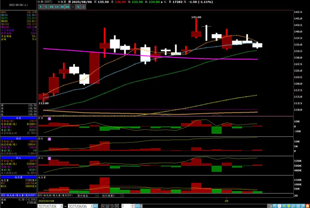Click the settings icon in the 法人 panel

click(49, 159)
